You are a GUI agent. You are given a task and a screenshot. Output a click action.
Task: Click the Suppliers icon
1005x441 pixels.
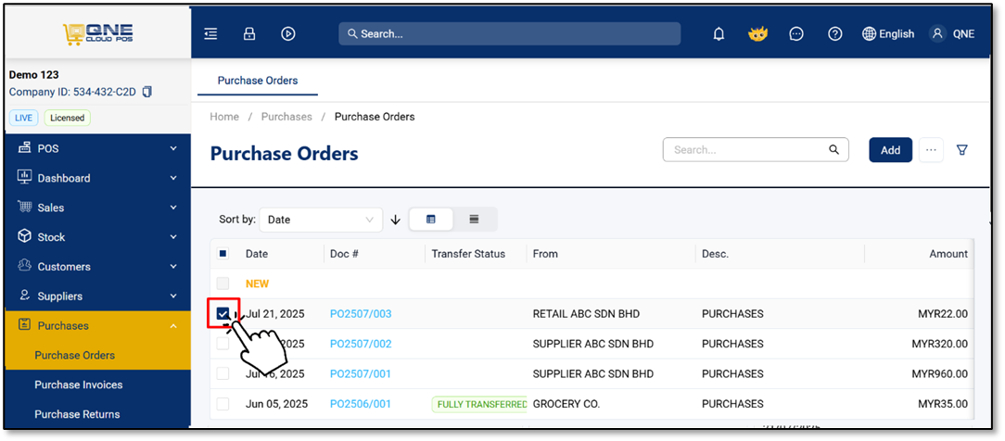coord(24,295)
